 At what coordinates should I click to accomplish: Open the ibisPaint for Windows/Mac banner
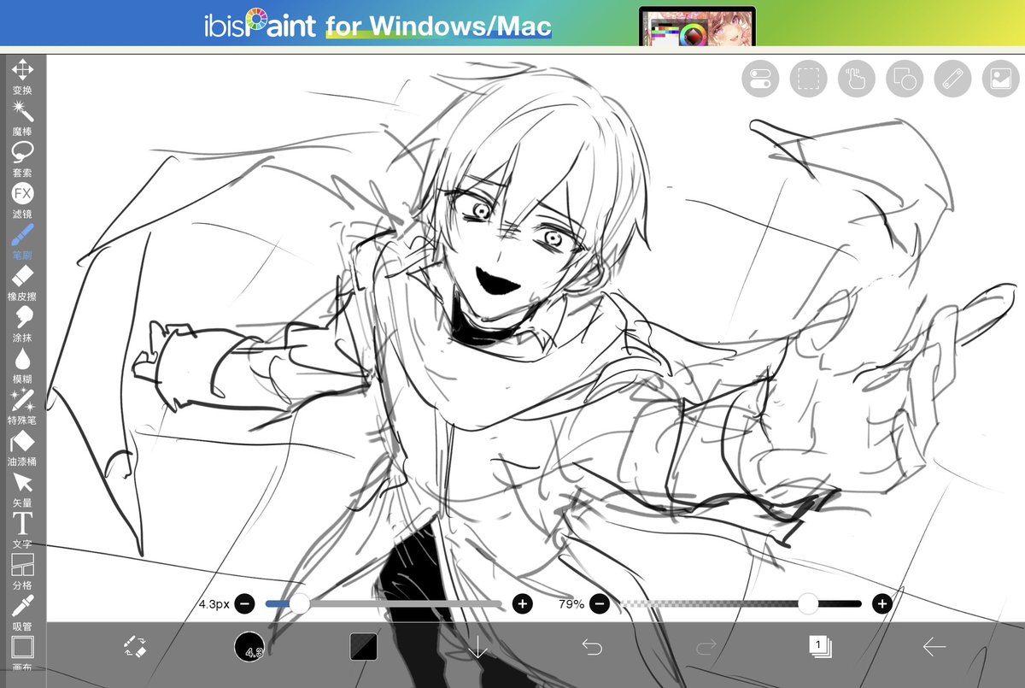click(512, 23)
